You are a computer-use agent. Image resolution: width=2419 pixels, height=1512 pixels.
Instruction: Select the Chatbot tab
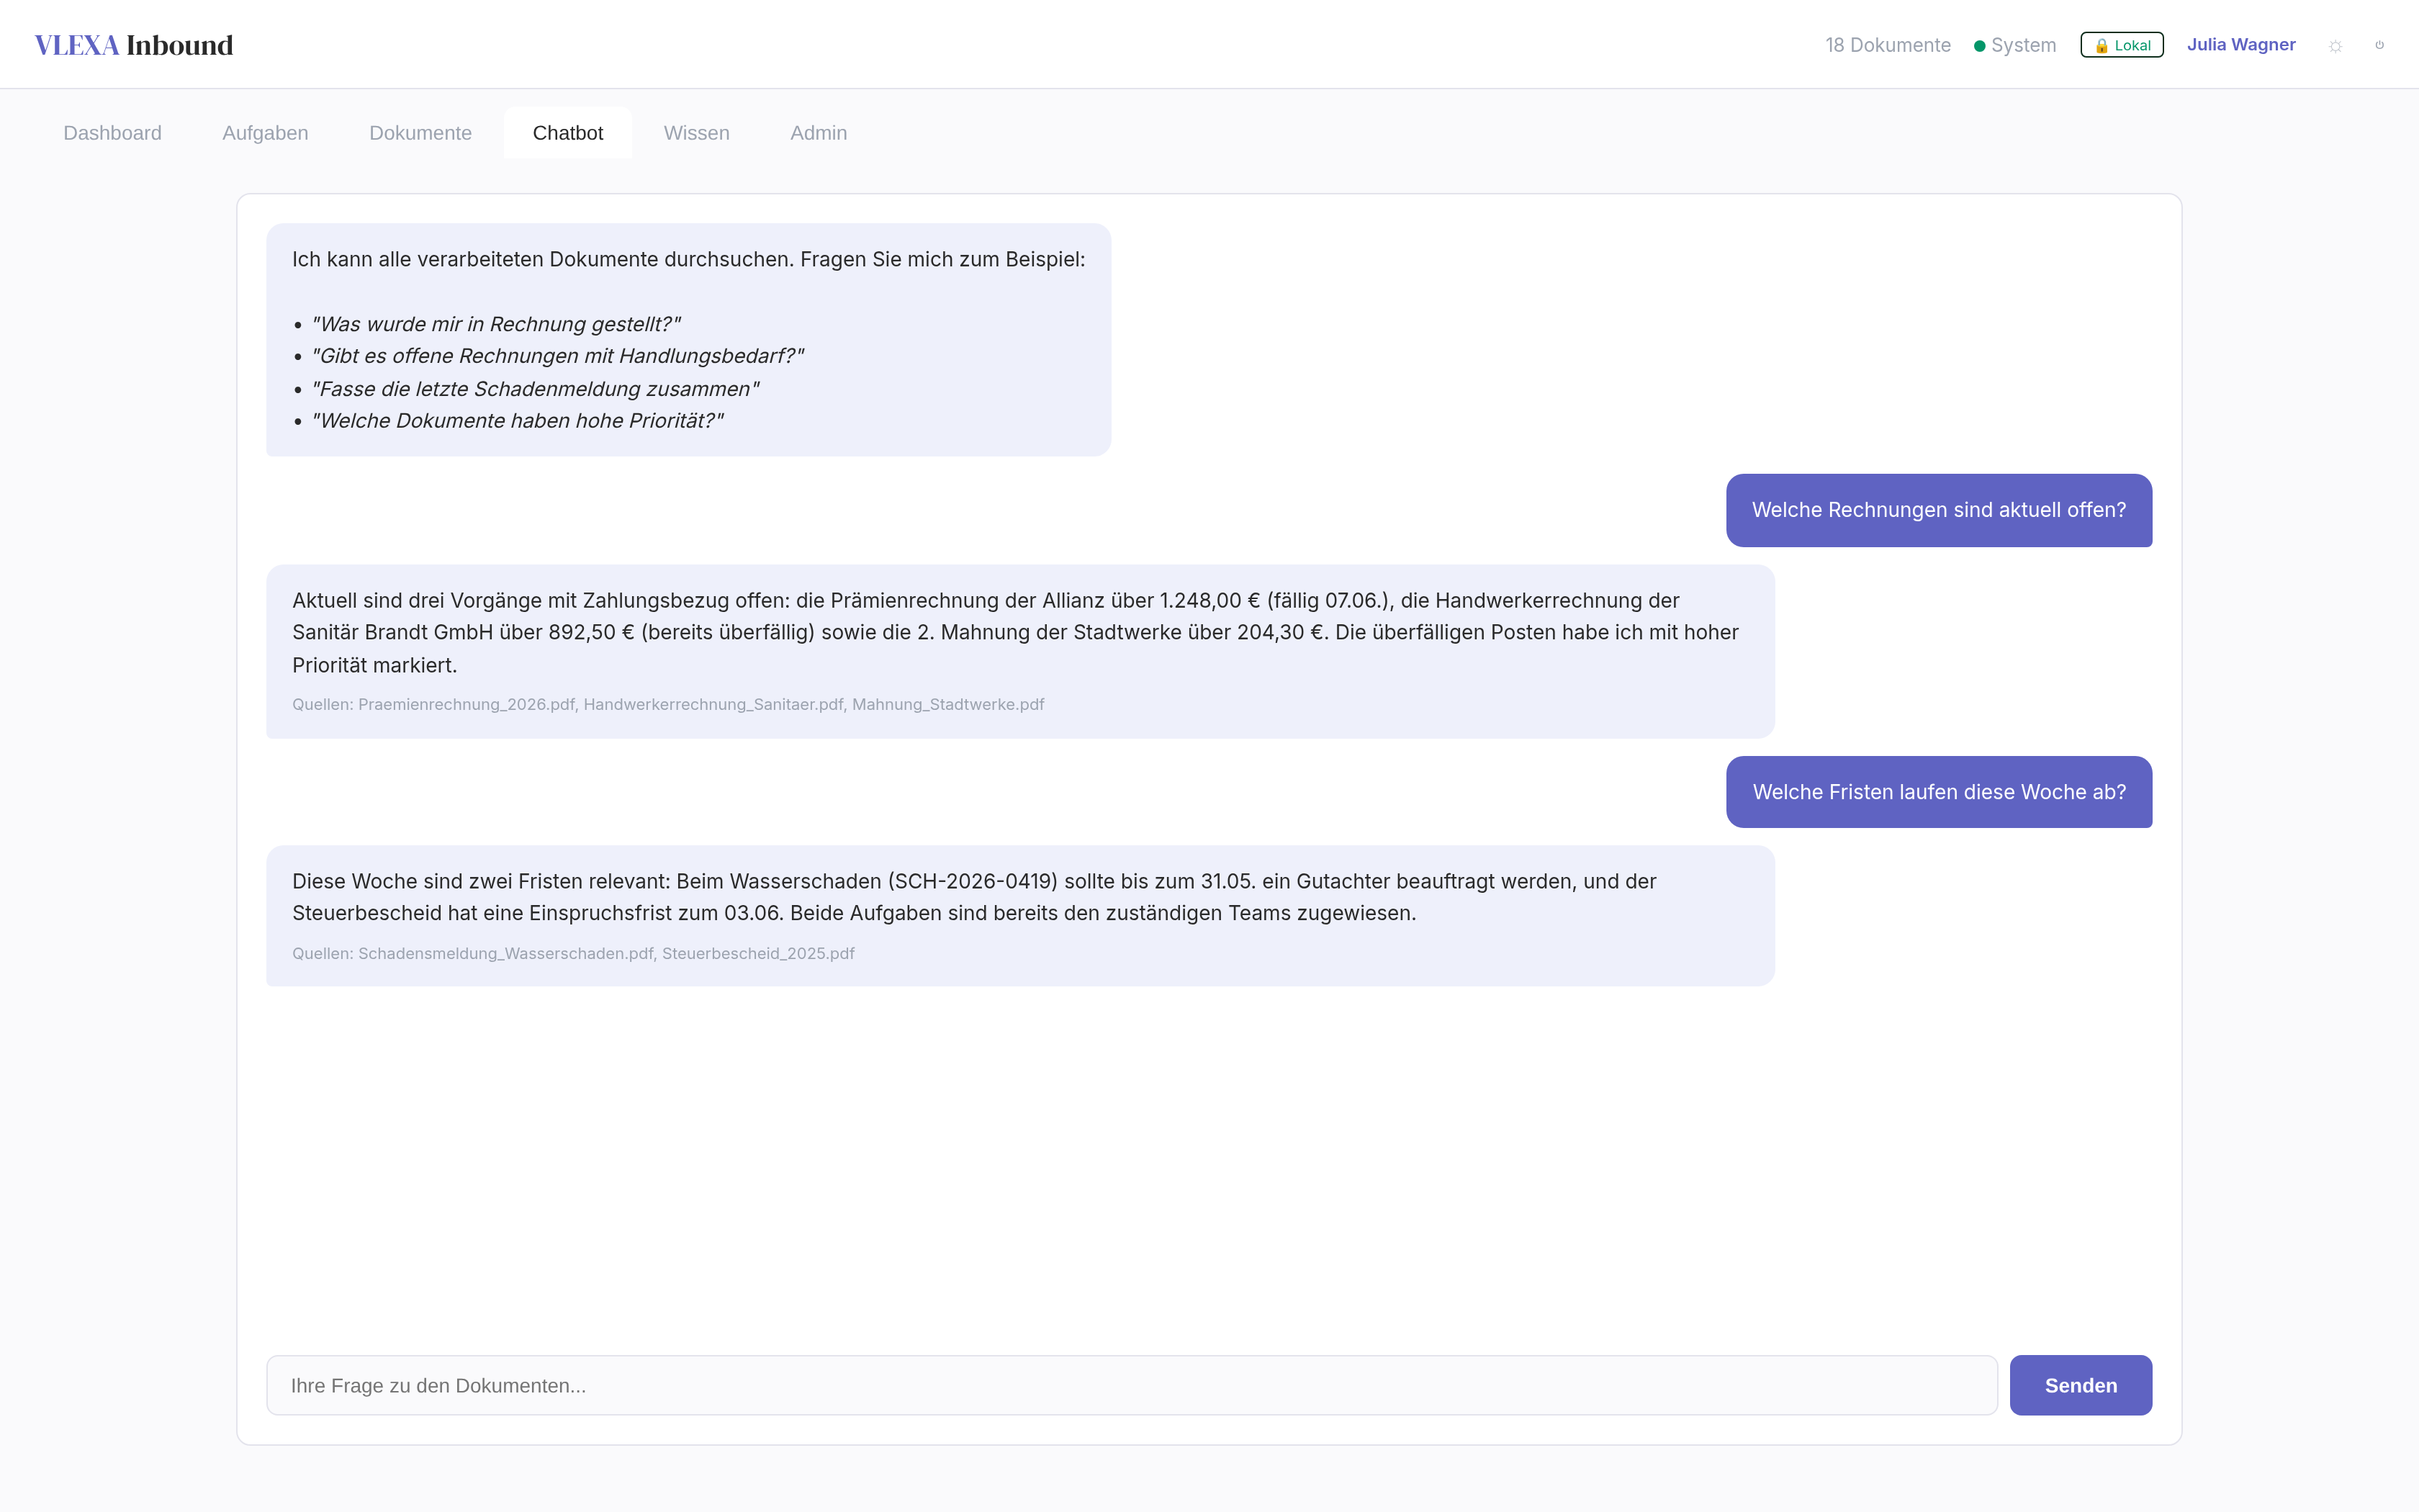(568, 133)
